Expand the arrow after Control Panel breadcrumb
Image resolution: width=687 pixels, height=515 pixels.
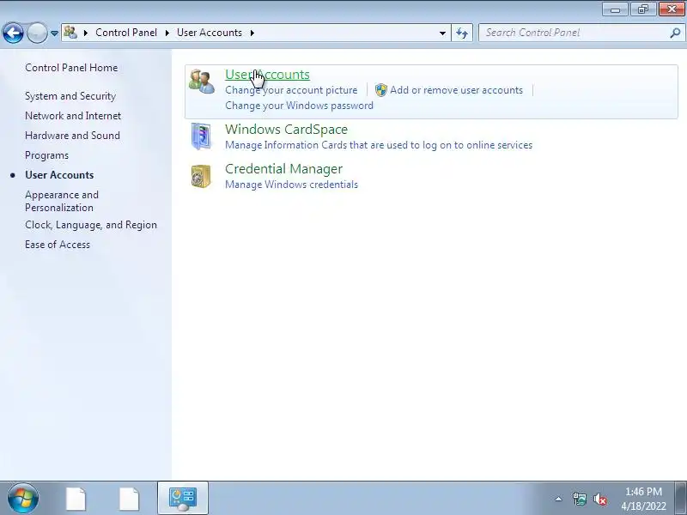167,33
